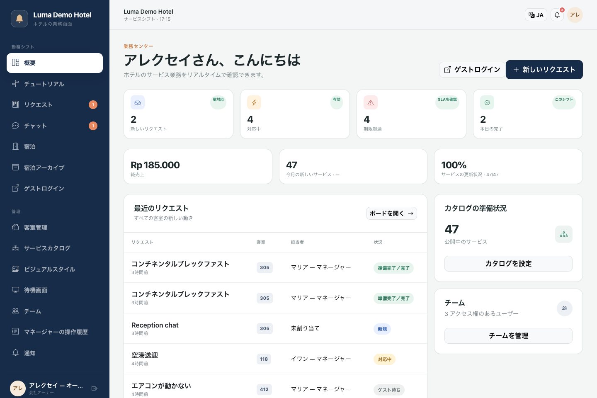Click the logout icon beside アレクセイ

(95, 388)
